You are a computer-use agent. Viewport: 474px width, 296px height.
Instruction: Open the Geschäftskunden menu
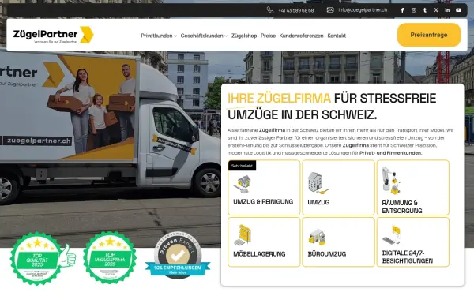click(201, 36)
